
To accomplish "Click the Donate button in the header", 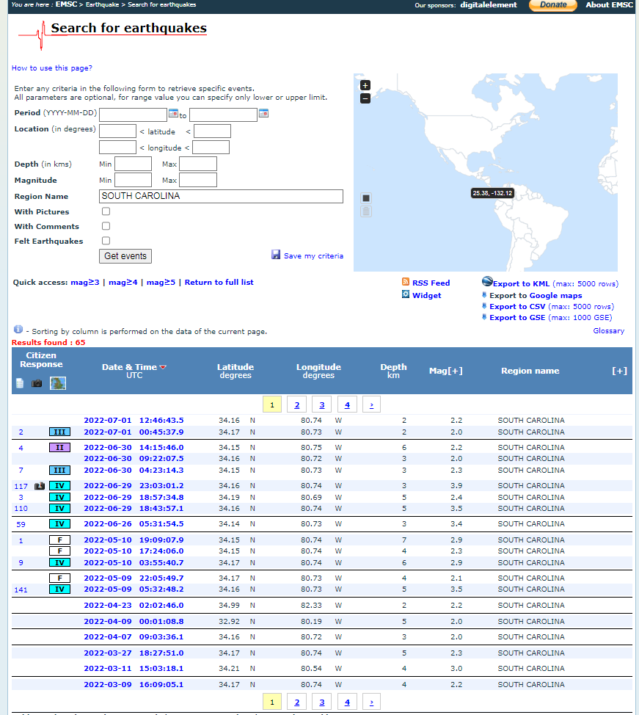I will click(x=553, y=5).
